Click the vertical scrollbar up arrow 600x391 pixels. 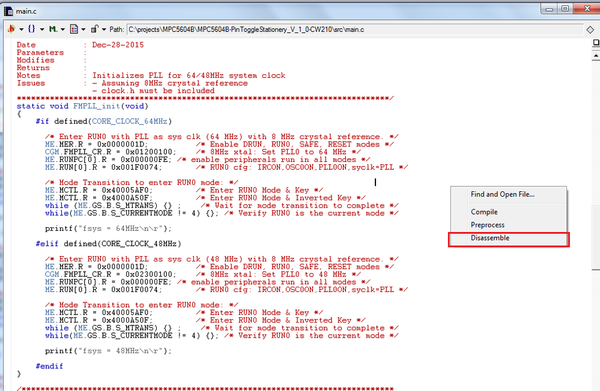pyautogui.click(x=596, y=55)
